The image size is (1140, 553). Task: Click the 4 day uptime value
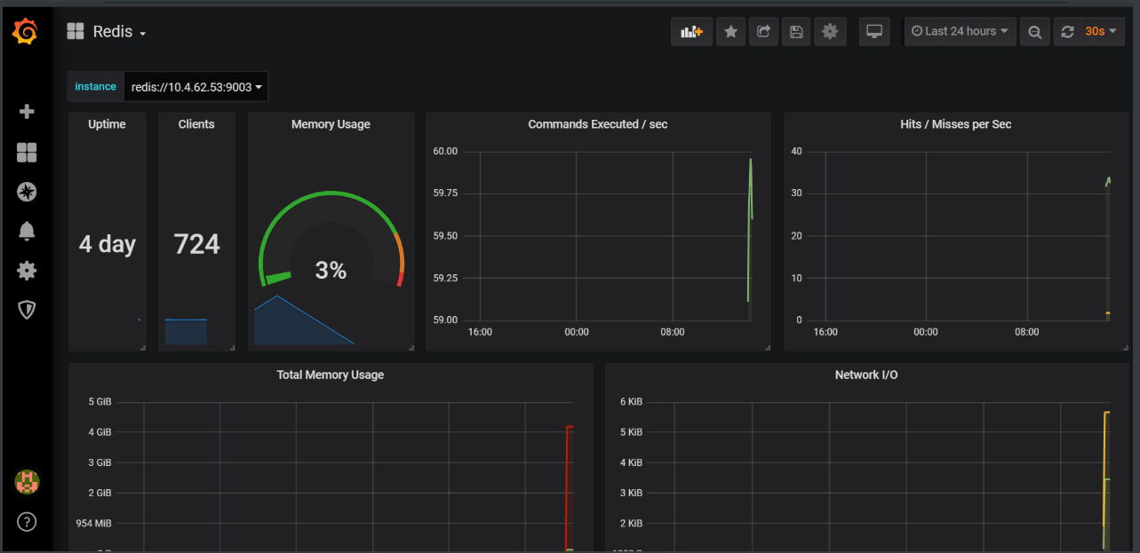pyautogui.click(x=107, y=244)
